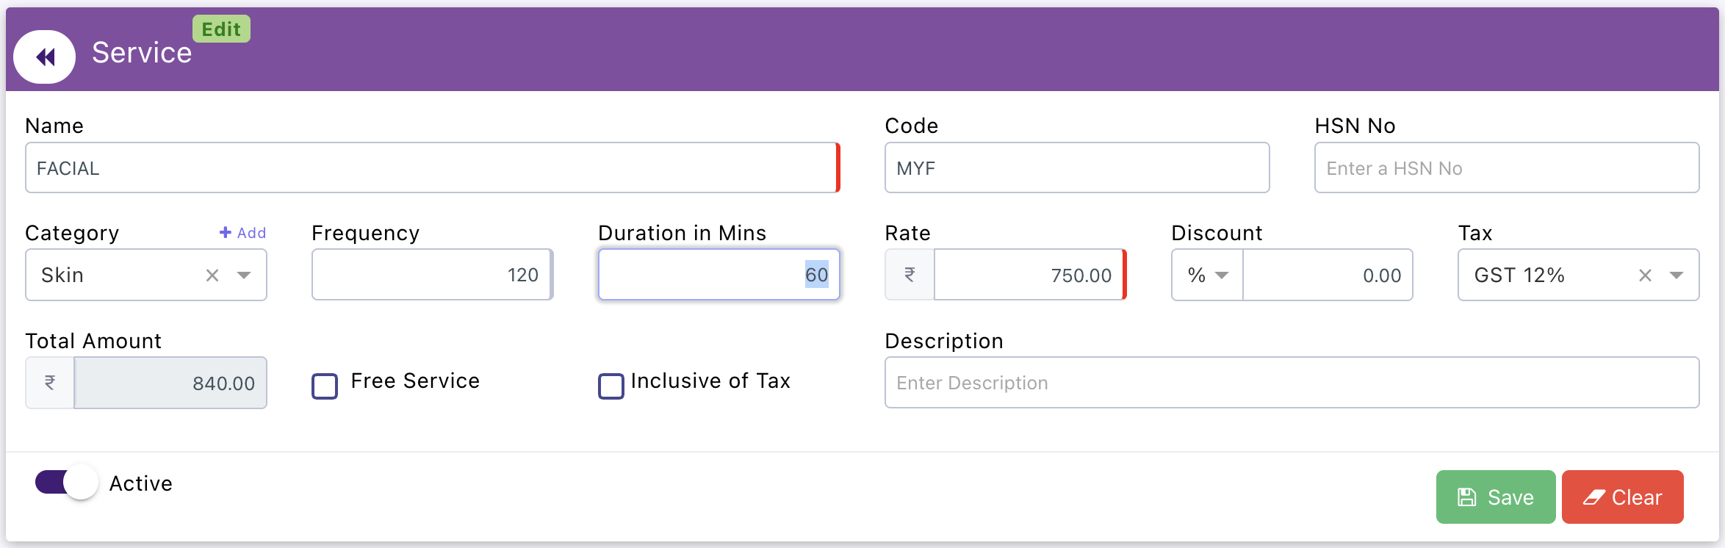Click the Description text field
The width and height of the screenshot is (1725, 548).
pos(1292,383)
